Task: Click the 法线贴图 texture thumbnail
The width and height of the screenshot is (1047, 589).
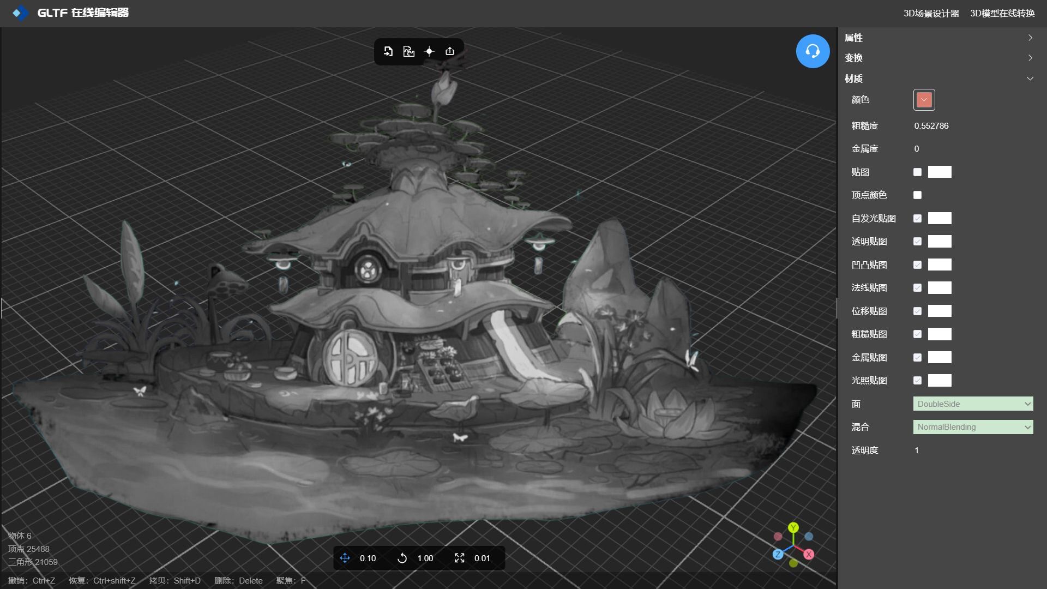Action: tap(940, 287)
